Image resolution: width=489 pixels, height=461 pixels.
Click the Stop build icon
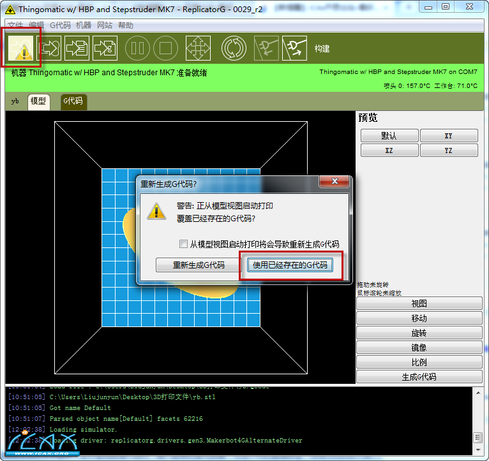(x=165, y=48)
